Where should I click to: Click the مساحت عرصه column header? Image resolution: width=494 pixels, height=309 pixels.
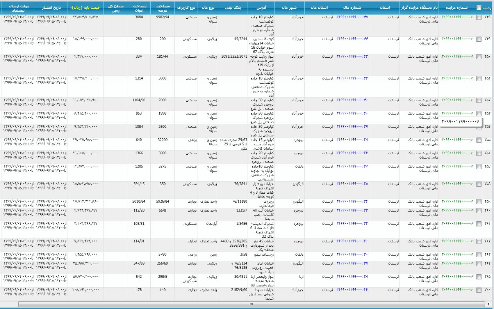(162, 8)
